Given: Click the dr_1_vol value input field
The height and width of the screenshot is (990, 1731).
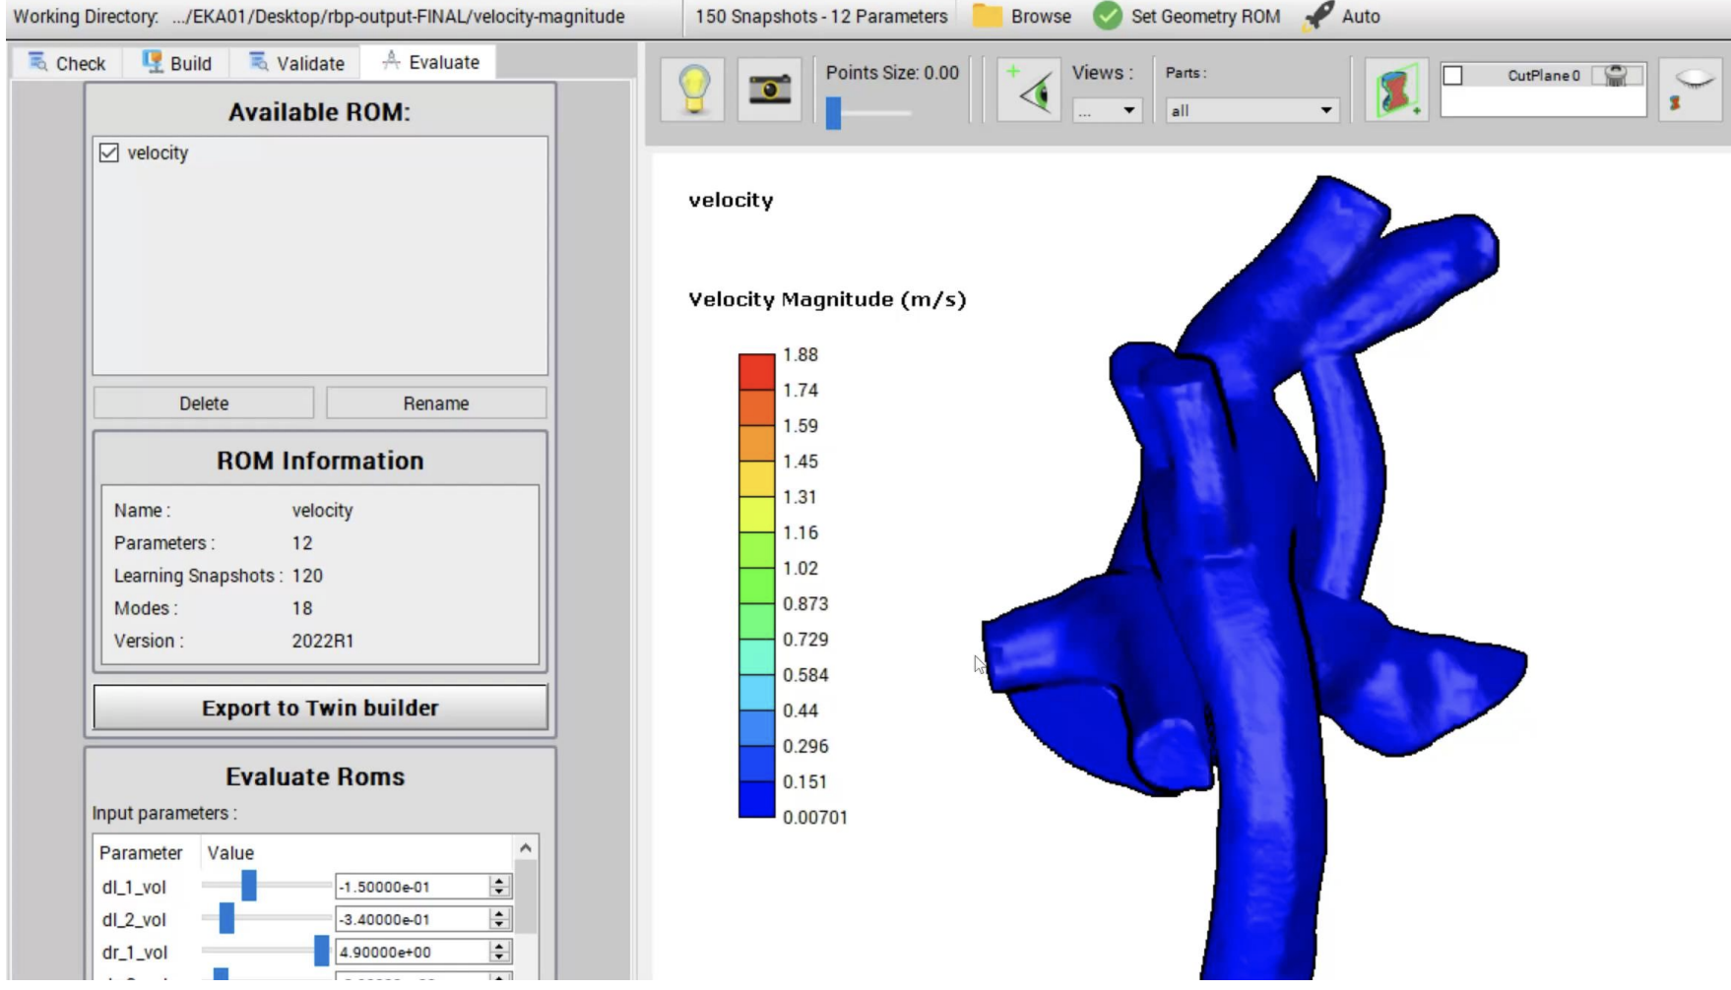Looking at the screenshot, I should 412,952.
